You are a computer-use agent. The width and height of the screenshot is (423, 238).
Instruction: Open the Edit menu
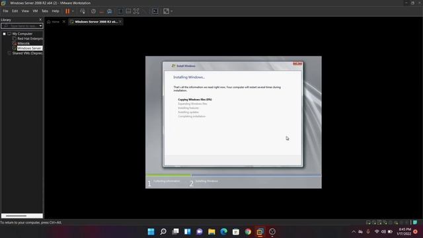point(15,11)
